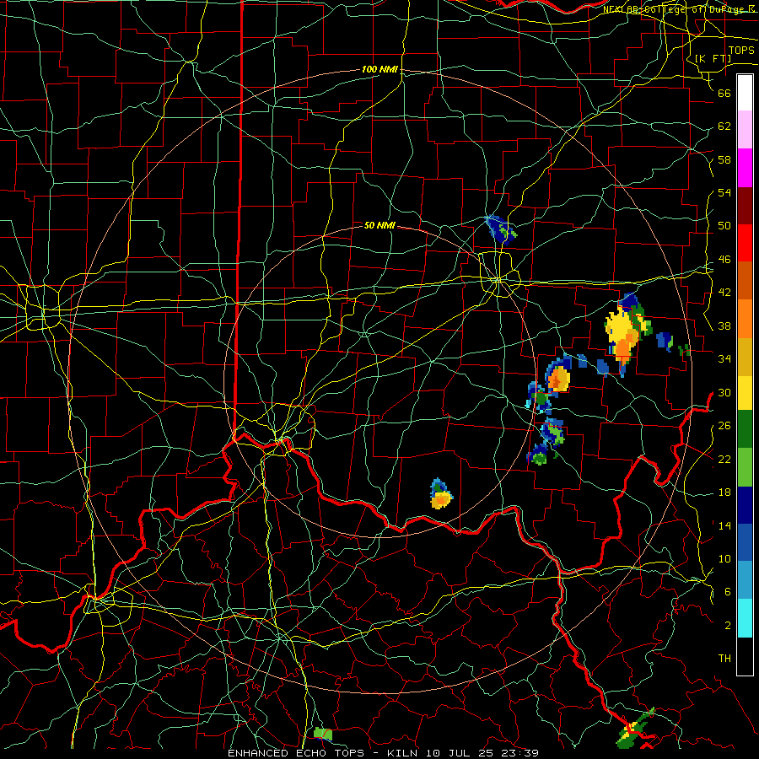Click the 58 legend value
Viewport: 759px width, 759px height.
click(x=724, y=159)
